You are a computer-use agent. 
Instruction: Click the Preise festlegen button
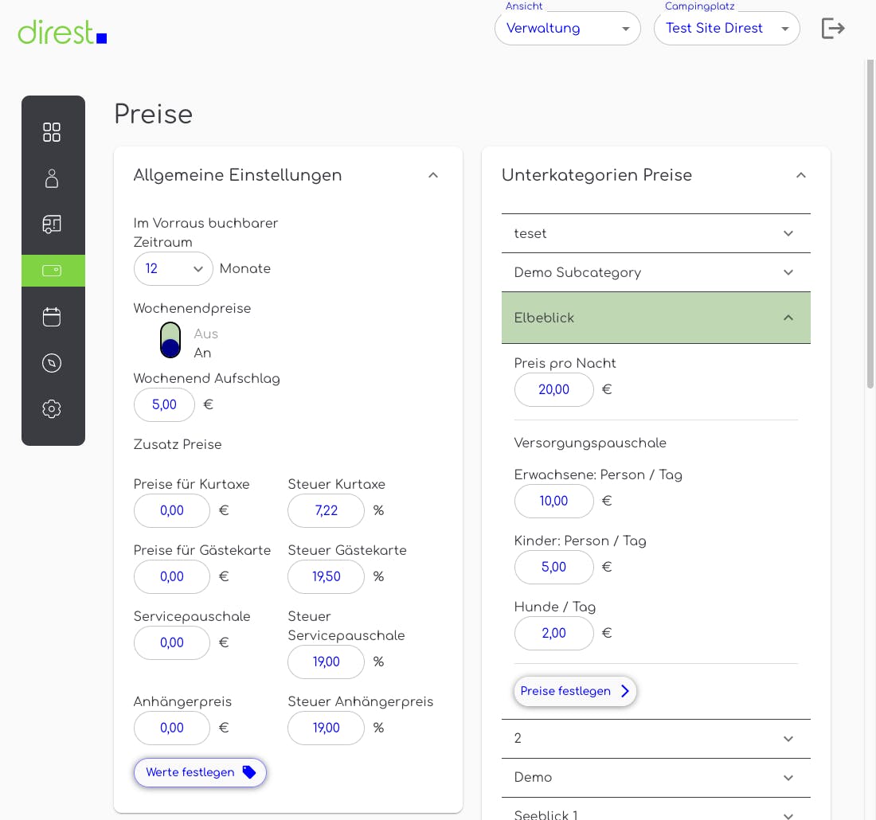pos(575,691)
